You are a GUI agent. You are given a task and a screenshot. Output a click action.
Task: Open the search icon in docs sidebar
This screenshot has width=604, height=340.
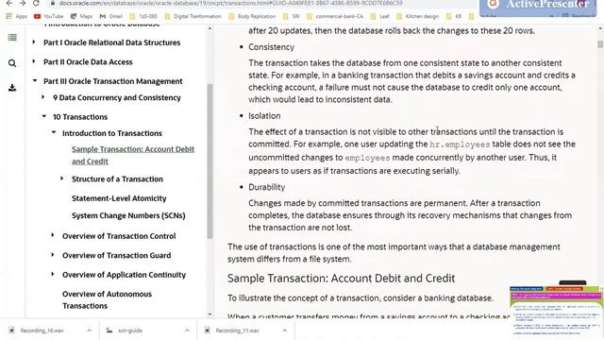(x=12, y=63)
